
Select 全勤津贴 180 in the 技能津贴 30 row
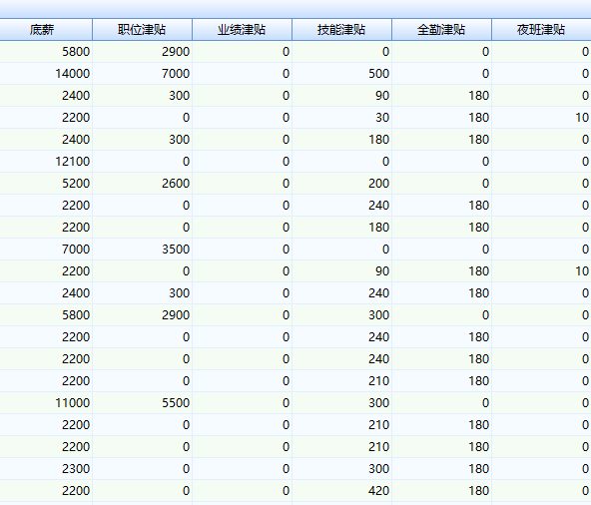441,118
